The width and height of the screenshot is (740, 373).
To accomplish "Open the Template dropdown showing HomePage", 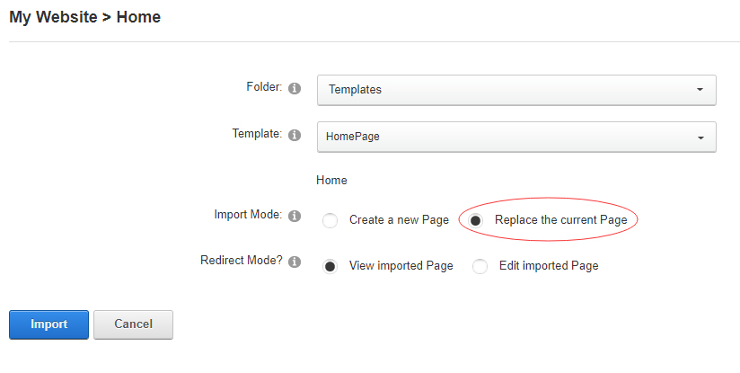I will coord(515,137).
